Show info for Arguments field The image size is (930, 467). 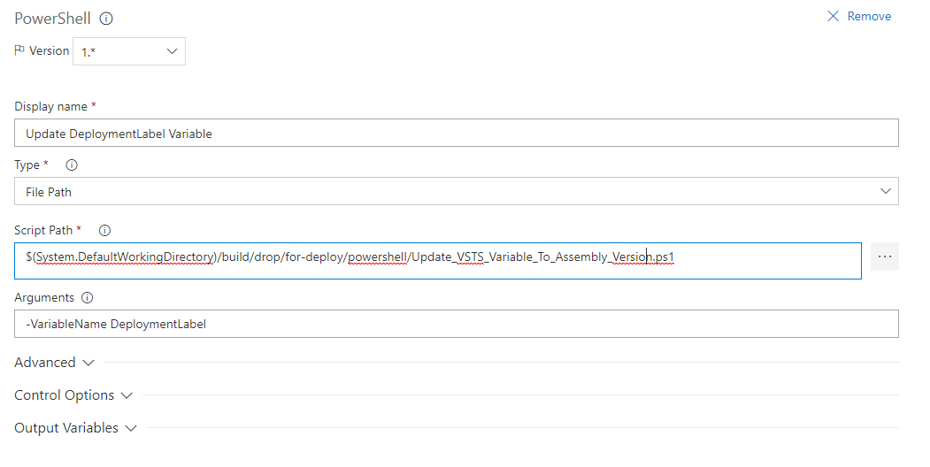(x=88, y=297)
